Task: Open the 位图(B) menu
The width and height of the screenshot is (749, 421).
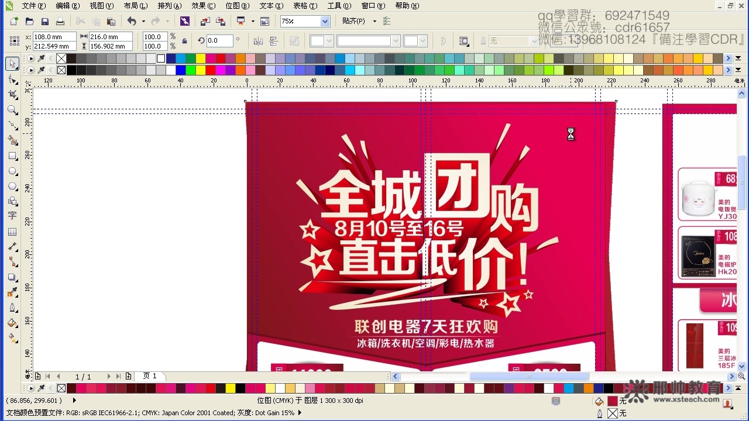Action: click(x=238, y=6)
